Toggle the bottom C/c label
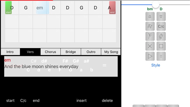190x107 pixels. (x=23, y=100)
